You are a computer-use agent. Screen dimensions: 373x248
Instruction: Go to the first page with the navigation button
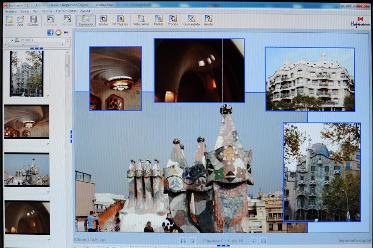[x=183, y=241]
